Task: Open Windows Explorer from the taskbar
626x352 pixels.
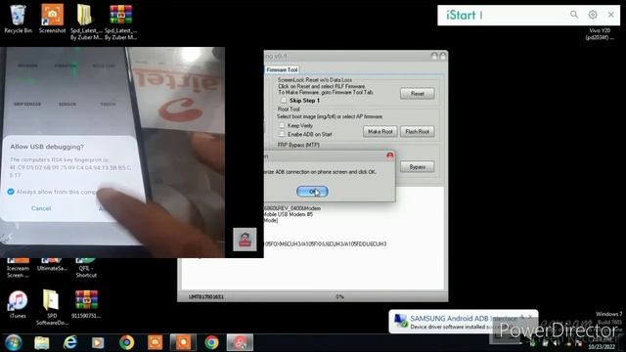Action: [42, 342]
